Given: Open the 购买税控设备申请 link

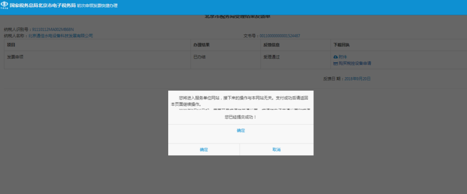Looking at the screenshot, I should [x=355, y=63].
